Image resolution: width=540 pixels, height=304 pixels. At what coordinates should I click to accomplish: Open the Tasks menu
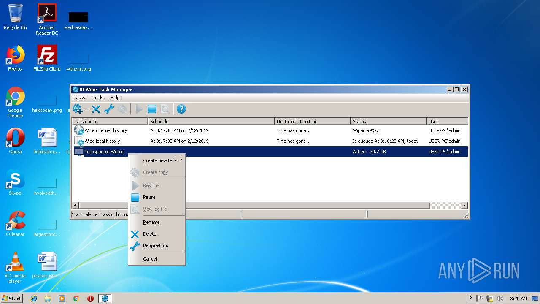point(79,98)
